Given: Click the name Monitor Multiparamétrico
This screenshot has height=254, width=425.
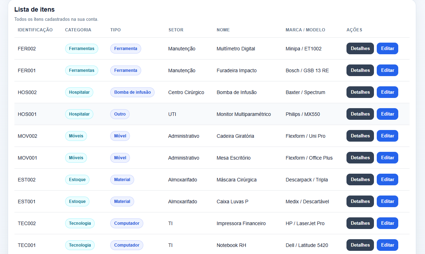Looking at the screenshot, I should 244,114.
